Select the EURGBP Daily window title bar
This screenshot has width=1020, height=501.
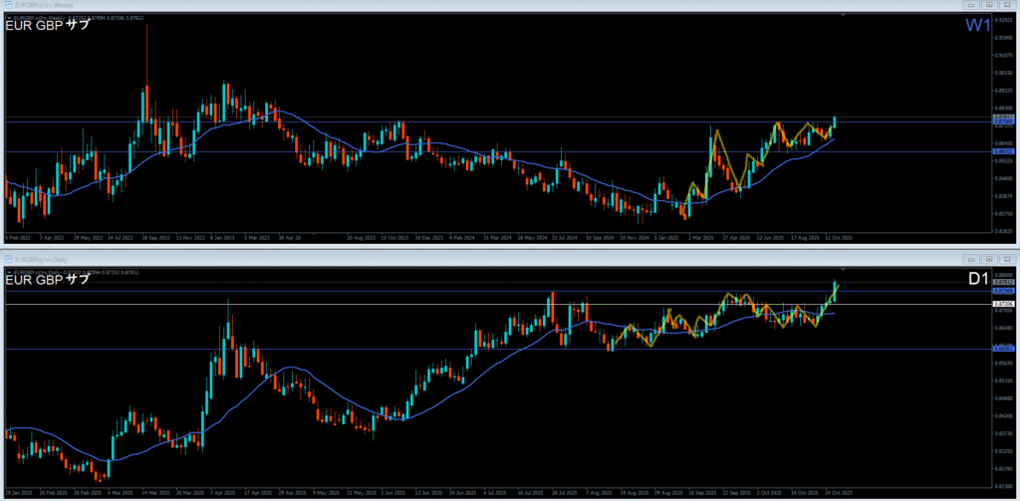(398, 257)
